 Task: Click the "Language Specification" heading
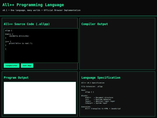(101, 78)
